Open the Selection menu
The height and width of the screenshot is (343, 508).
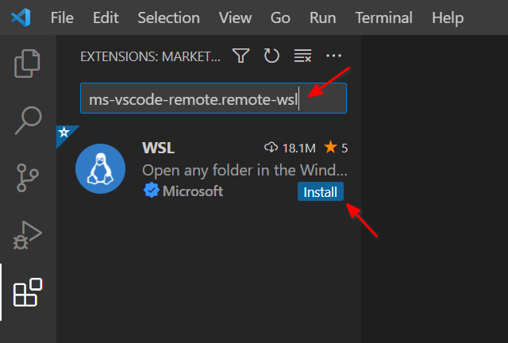[168, 17]
